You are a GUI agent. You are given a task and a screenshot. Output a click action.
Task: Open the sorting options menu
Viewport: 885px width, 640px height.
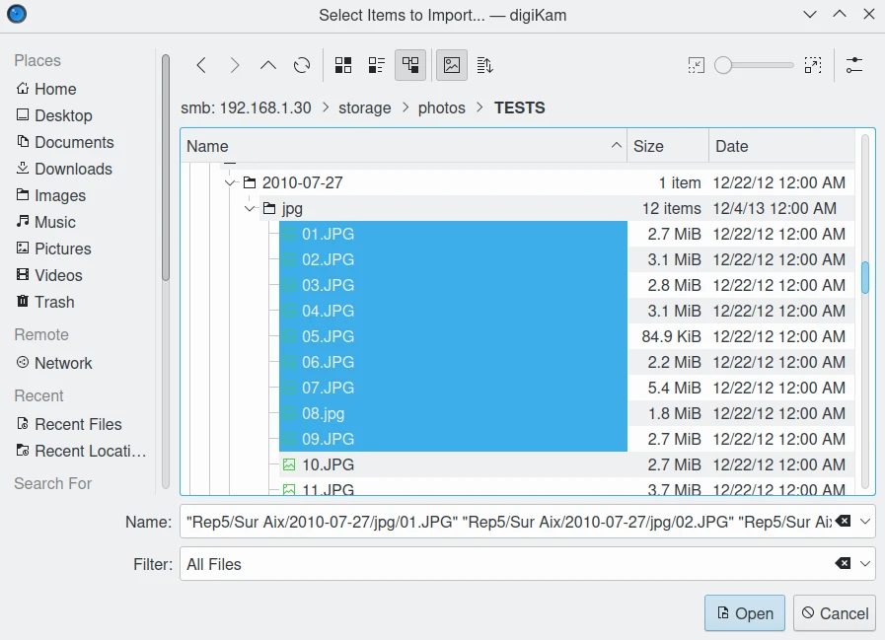click(x=484, y=65)
